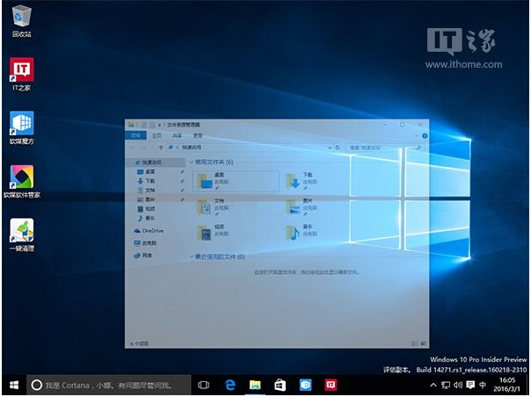Screen dimensions: 531x397
Task: Click the Task View taskbar button
Action: click(204, 385)
